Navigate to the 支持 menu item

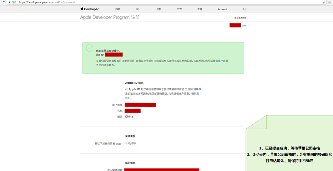pyautogui.click(x=200, y=9)
